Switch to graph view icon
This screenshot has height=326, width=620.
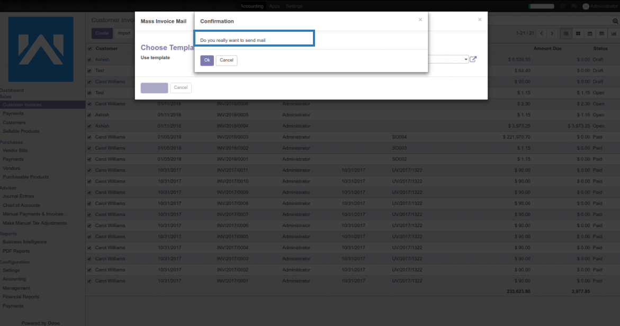pos(614,33)
